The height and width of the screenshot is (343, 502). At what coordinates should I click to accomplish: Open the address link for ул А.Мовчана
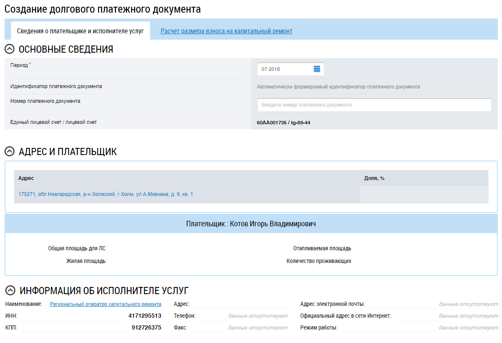coord(105,194)
